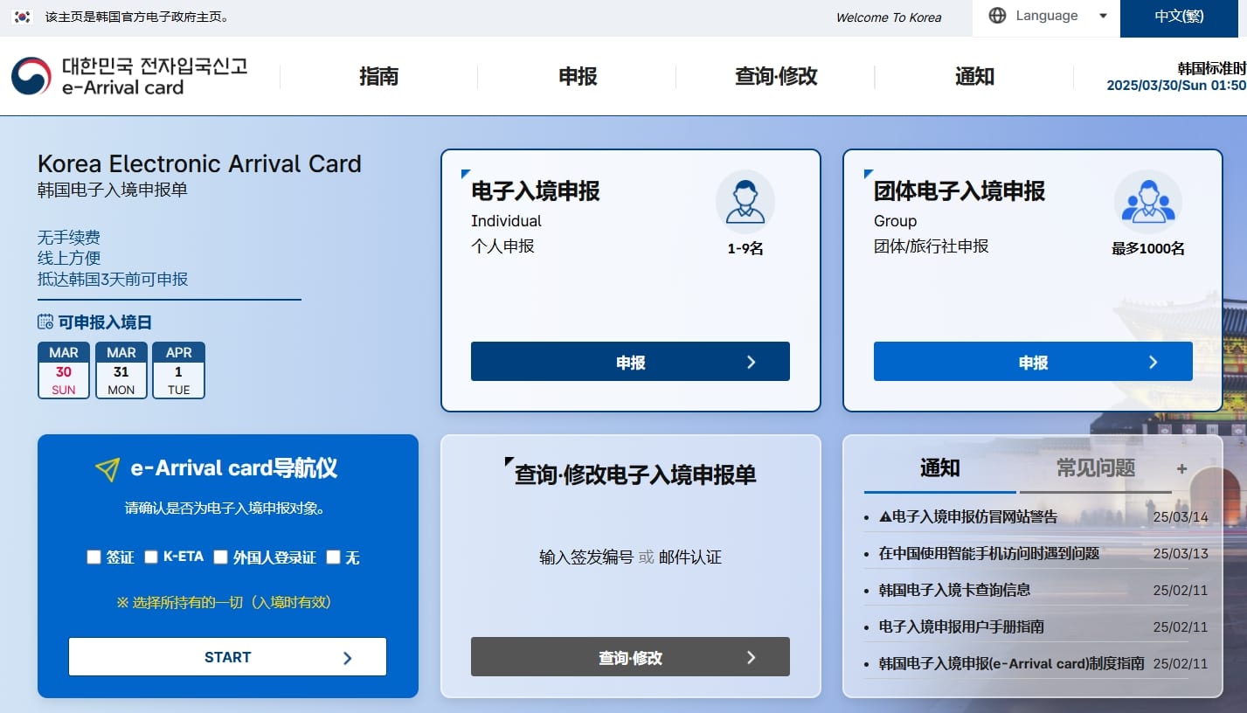Select the 无 checkbox
Viewport: 1247px width, 713px height.
click(333, 557)
